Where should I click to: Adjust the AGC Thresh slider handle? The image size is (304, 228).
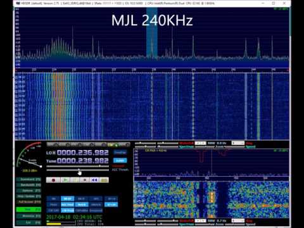(79, 170)
